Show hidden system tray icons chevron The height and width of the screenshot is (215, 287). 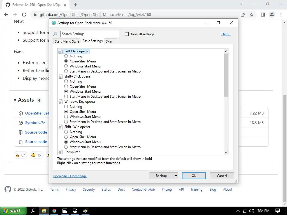click(238, 211)
